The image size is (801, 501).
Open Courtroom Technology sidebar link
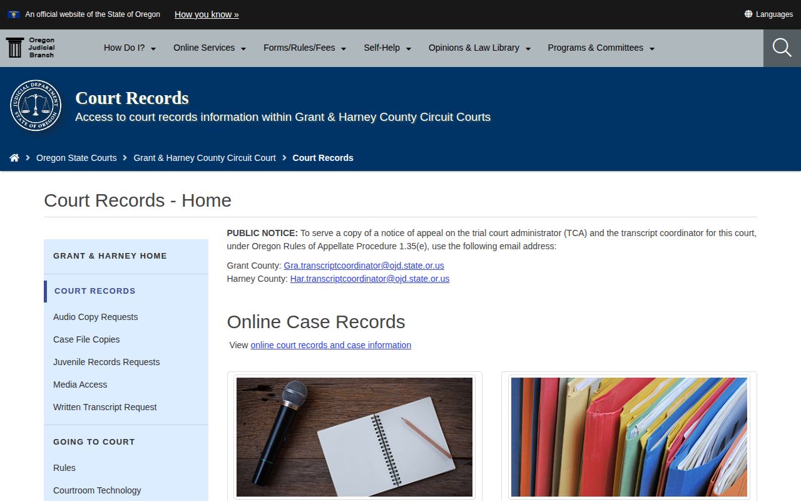pos(97,490)
